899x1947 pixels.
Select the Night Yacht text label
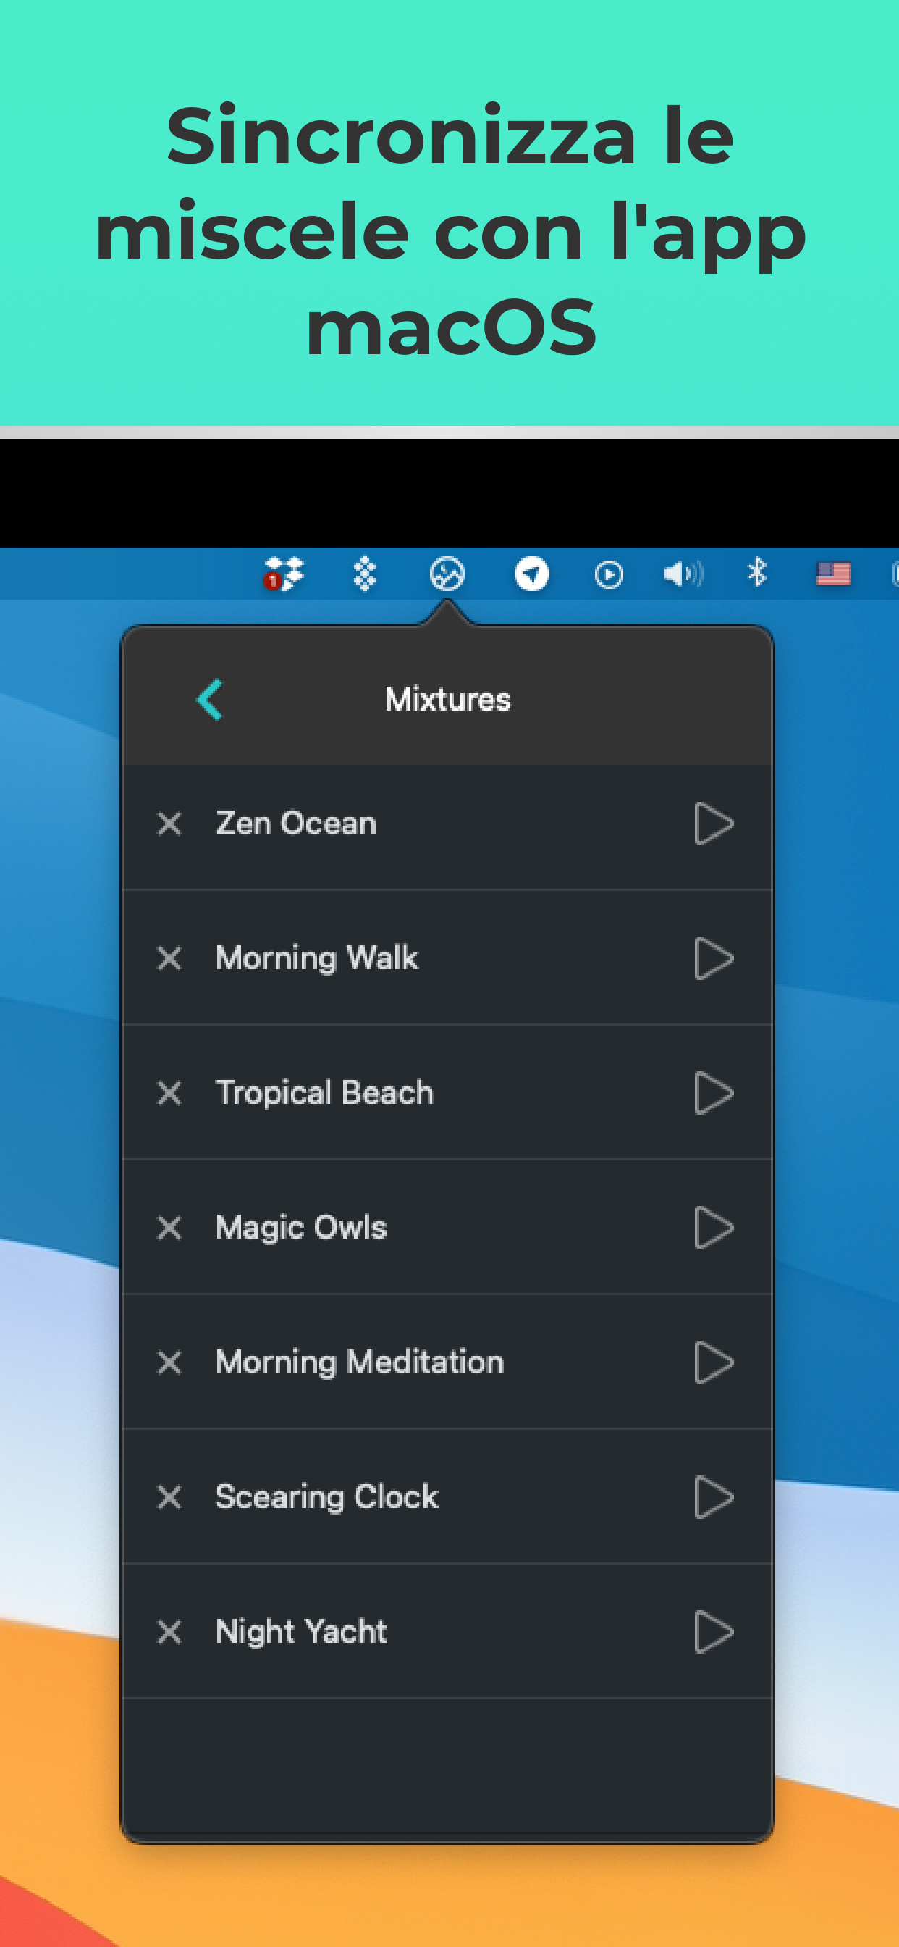[301, 1633]
